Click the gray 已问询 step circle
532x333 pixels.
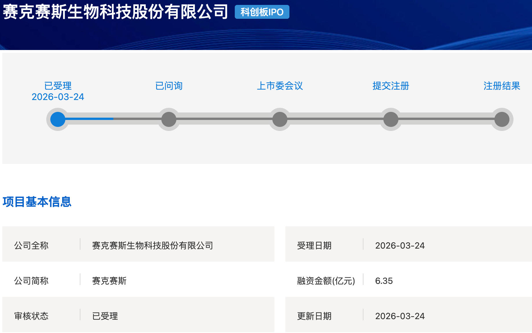[169, 119]
